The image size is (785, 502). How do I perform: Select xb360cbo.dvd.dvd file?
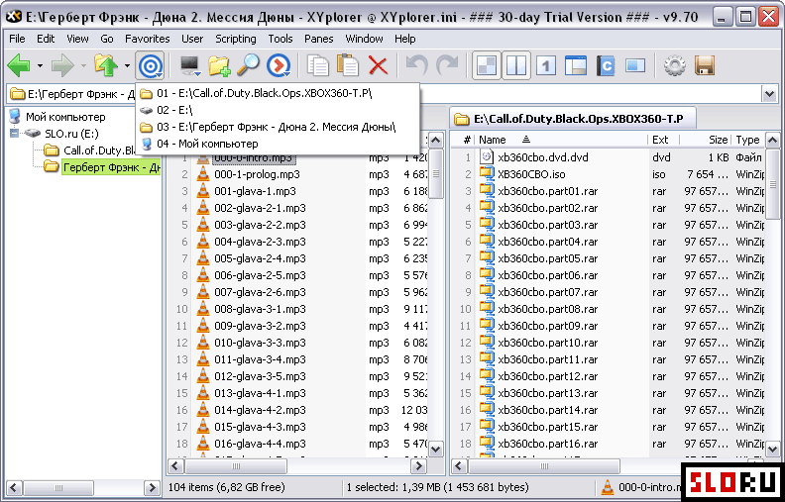543,157
